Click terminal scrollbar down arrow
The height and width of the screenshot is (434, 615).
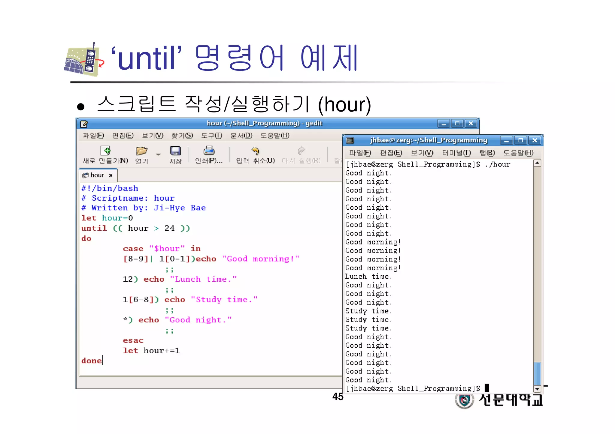tap(537, 389)
